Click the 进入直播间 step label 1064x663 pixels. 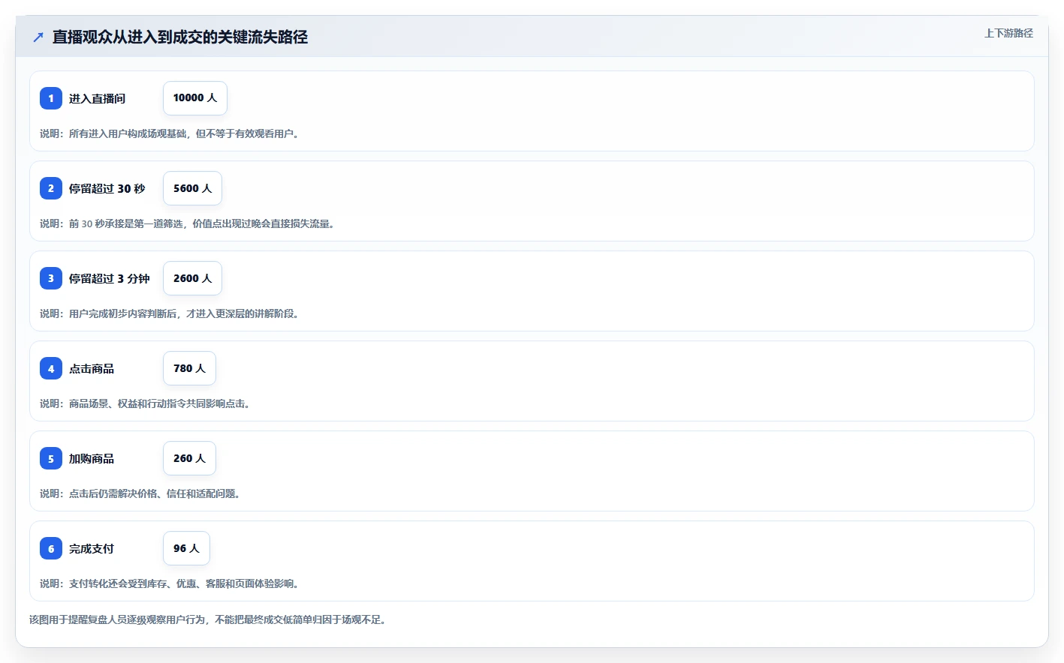98,98
